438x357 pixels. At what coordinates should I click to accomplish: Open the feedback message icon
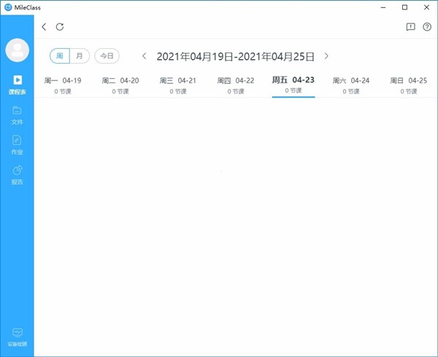(x=410, y=27)
